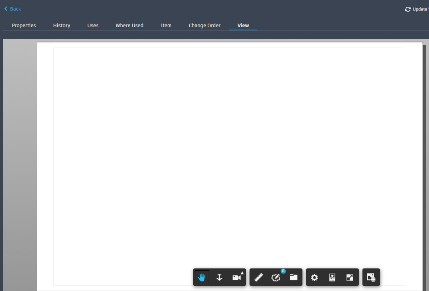The height and width of the screenshot is (291, 429).
Task: Switch to the Properties tab
Action: [x=24, y=25]
